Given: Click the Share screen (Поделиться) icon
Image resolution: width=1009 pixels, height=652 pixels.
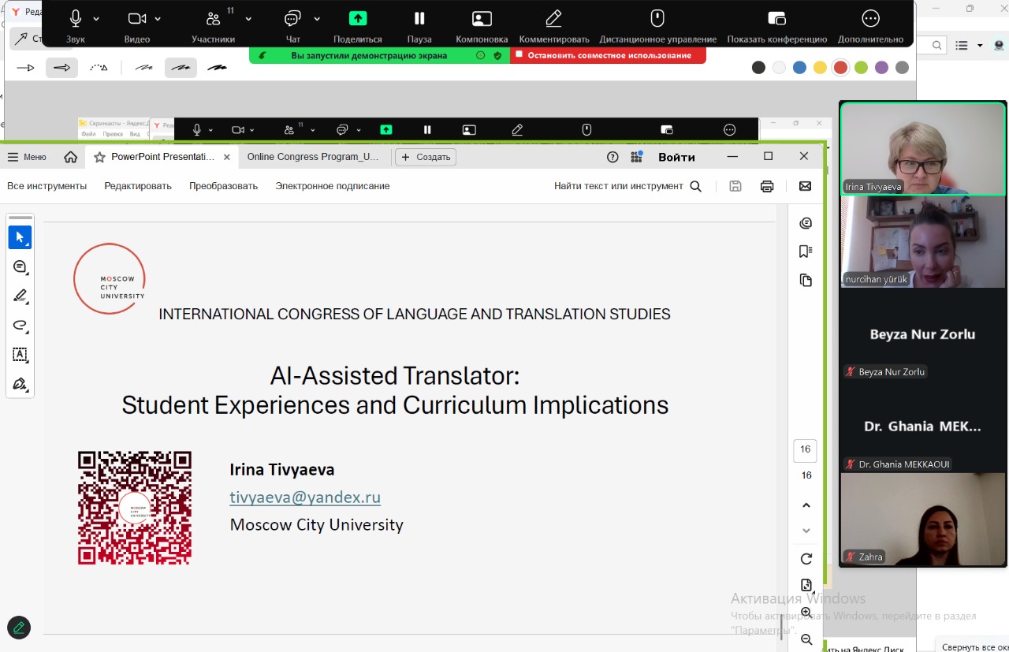Looking at the screenshot, I should coord(358,18).
